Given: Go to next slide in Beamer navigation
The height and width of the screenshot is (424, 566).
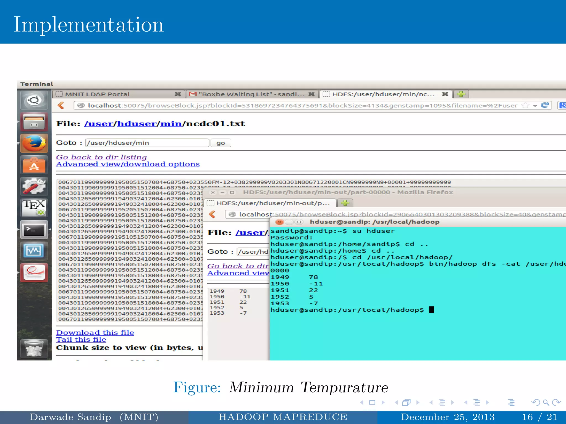Looking at the screenshot, I should 383,402.
